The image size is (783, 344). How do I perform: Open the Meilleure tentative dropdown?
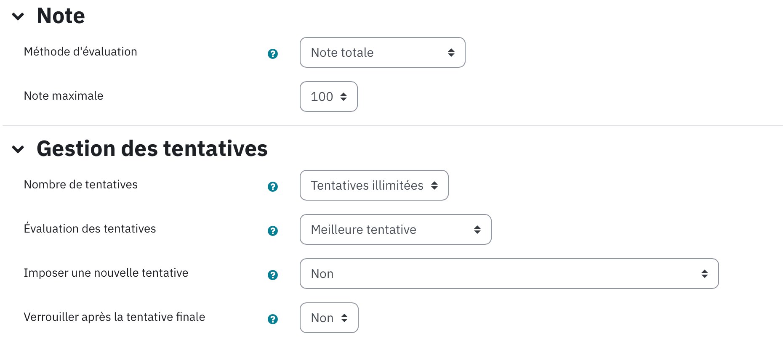click(x=395, y=230)
